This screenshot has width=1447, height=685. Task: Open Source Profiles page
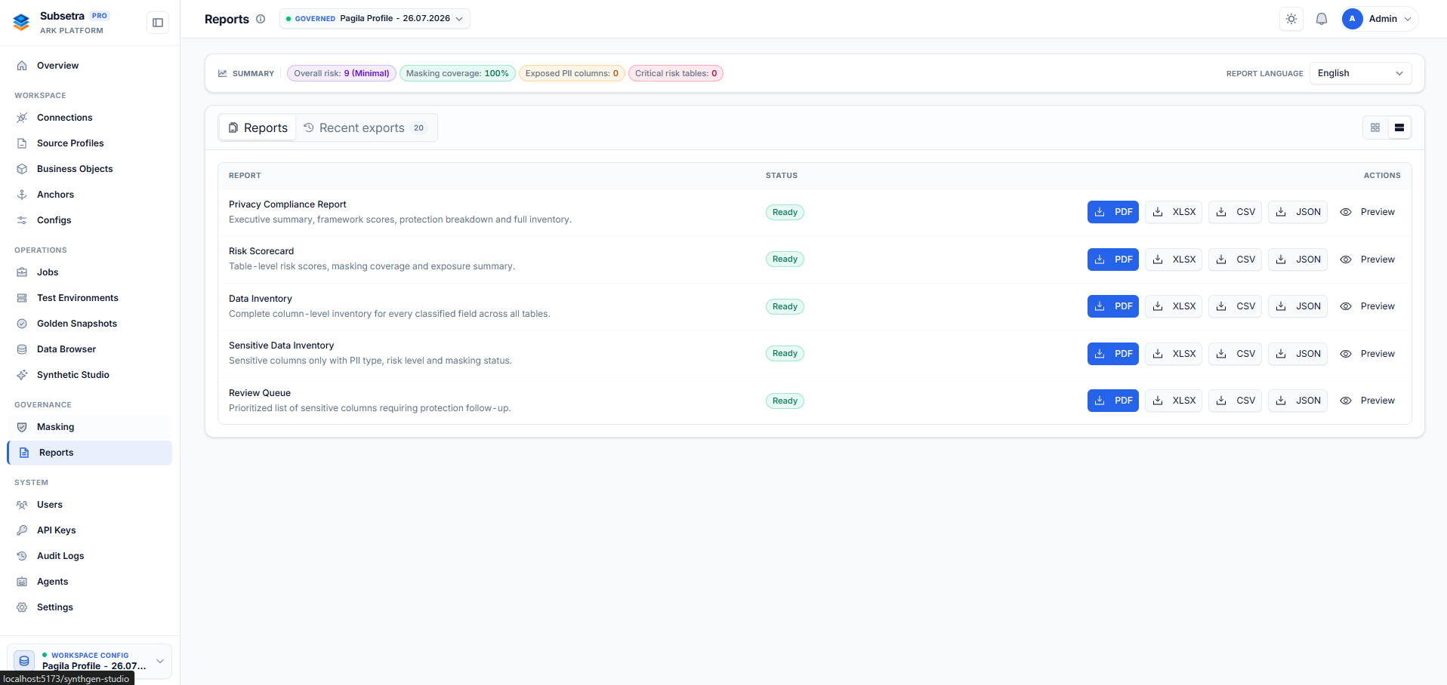tap(90, 143)
